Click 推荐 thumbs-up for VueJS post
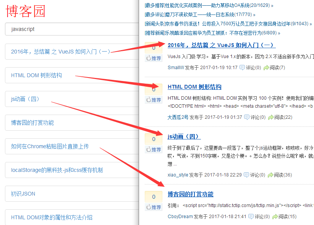The width and height of the screenshot is (314, 225). coord(154,58)
